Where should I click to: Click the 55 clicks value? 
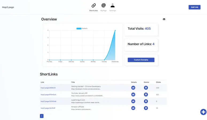[x=157, y=108]
